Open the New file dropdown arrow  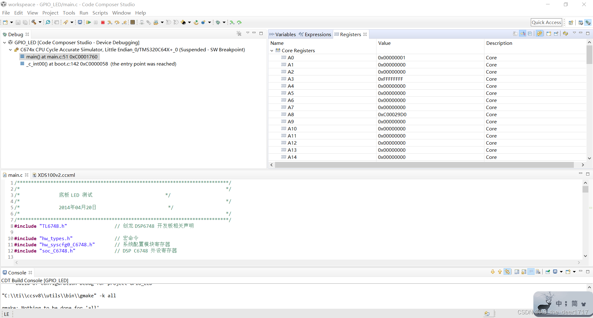[11, 22]
